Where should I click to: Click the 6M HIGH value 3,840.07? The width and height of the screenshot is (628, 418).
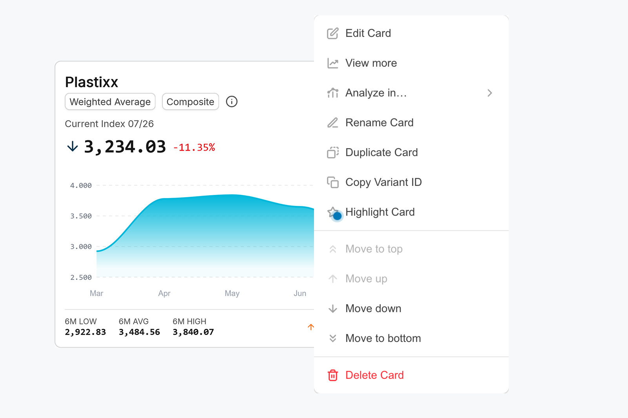point(193,332)
